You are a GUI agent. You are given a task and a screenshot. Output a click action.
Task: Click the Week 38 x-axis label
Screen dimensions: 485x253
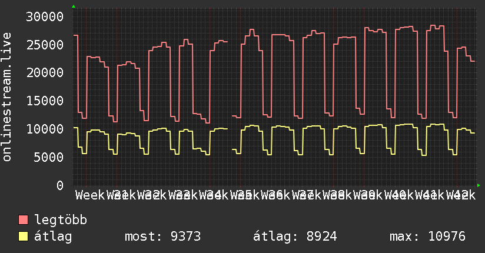[x=337, y=195]
